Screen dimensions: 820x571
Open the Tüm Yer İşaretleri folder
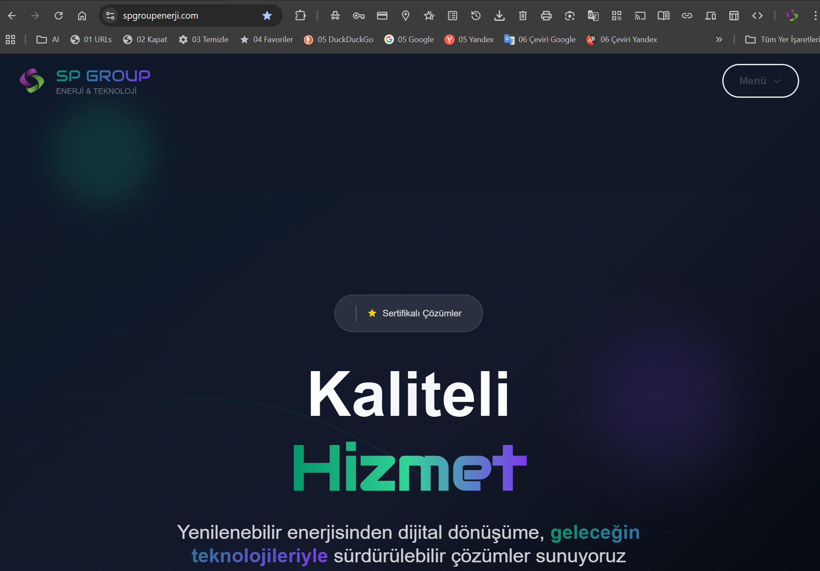(782, 39)
